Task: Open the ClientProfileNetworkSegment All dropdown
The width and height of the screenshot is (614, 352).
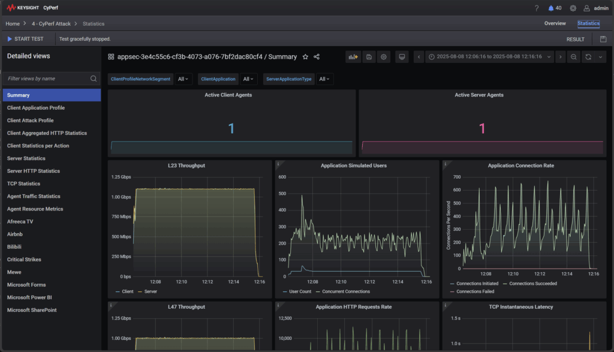Action: tap(183, 79)
